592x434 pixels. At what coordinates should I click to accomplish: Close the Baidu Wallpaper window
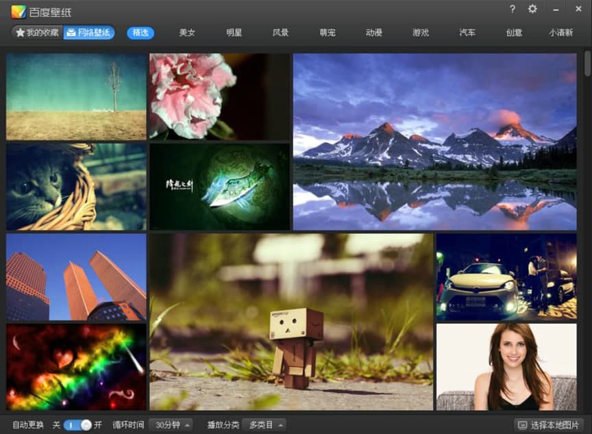578,9
